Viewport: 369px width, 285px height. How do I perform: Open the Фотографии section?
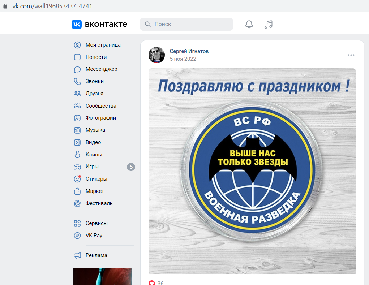pyautogui.click(x=101, y=118)
